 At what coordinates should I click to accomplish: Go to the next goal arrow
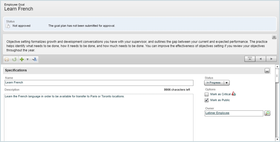[x=271, y=59]
